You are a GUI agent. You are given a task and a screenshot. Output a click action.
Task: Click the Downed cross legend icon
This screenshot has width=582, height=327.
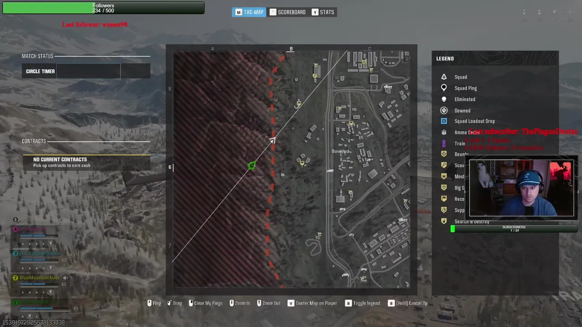click(444, 110)
